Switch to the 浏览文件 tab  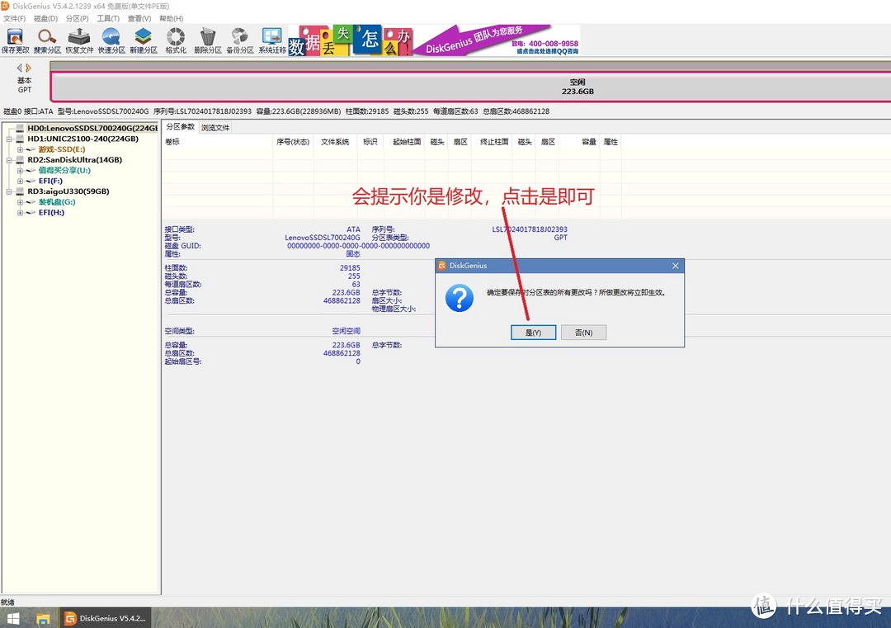coord(215,128)
